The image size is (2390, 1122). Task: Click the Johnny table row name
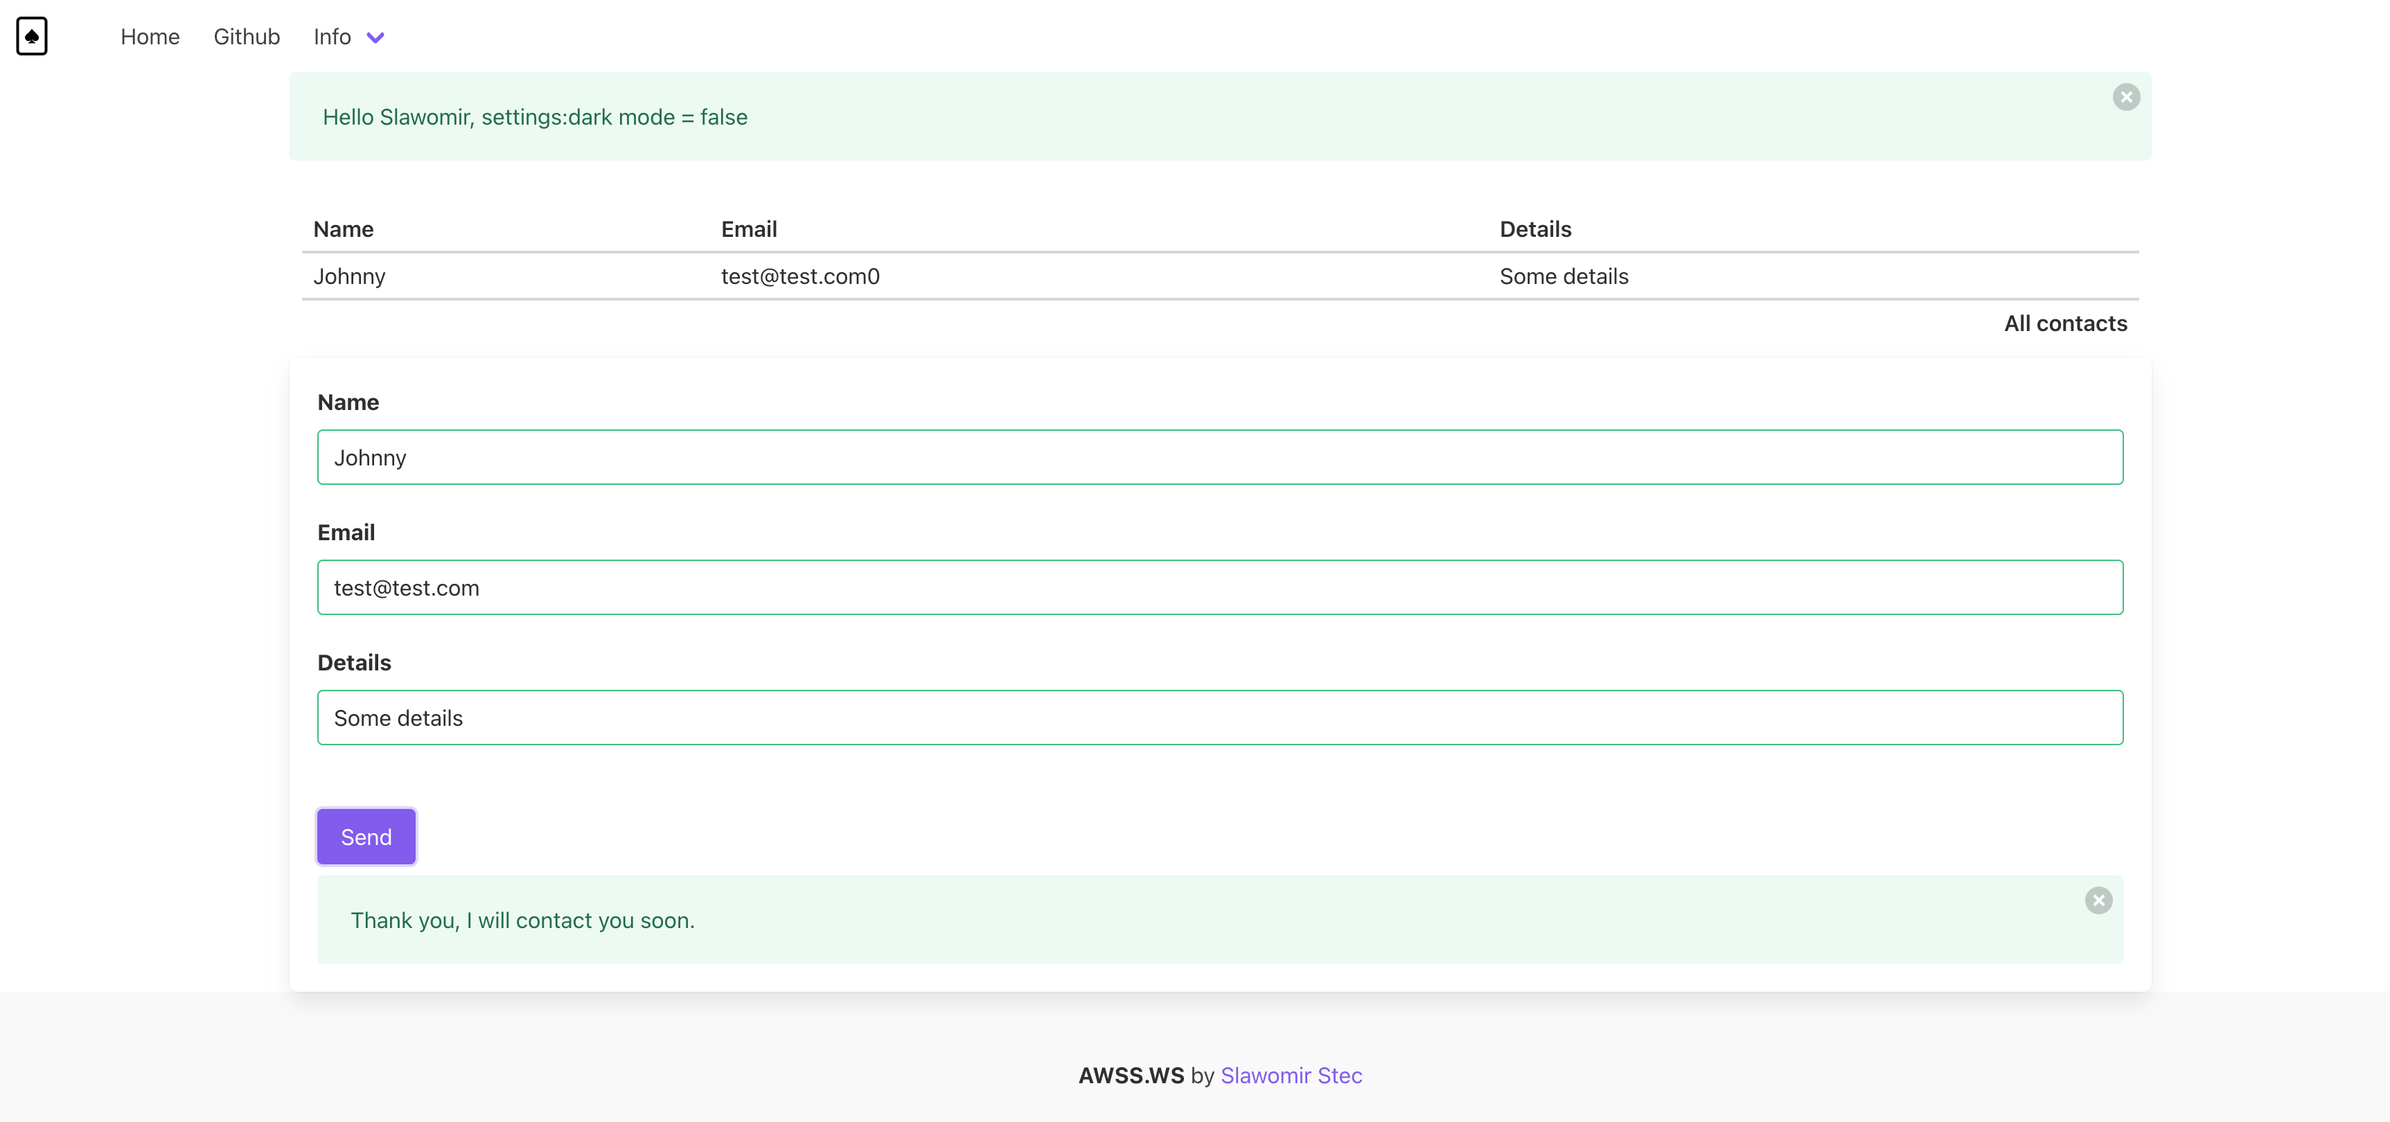[x=349, y=276]
